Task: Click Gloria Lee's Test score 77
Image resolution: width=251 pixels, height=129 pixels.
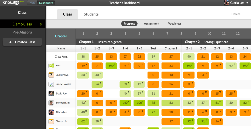Action: pos(153,112)
